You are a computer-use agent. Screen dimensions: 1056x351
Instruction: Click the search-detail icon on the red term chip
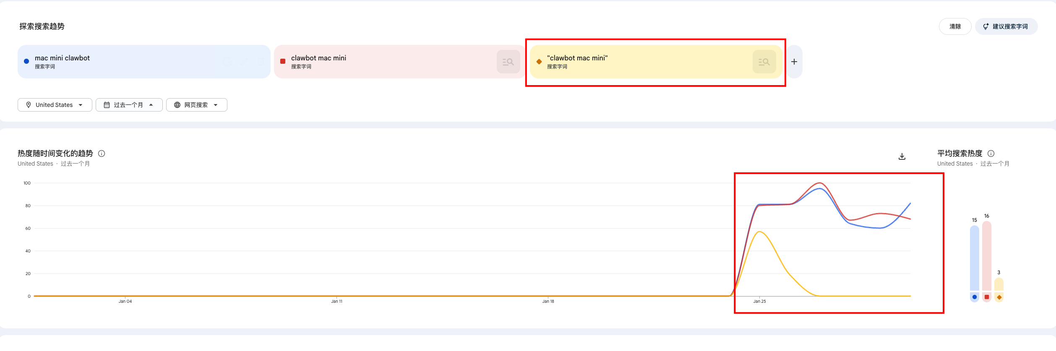(x=508, y=62)
